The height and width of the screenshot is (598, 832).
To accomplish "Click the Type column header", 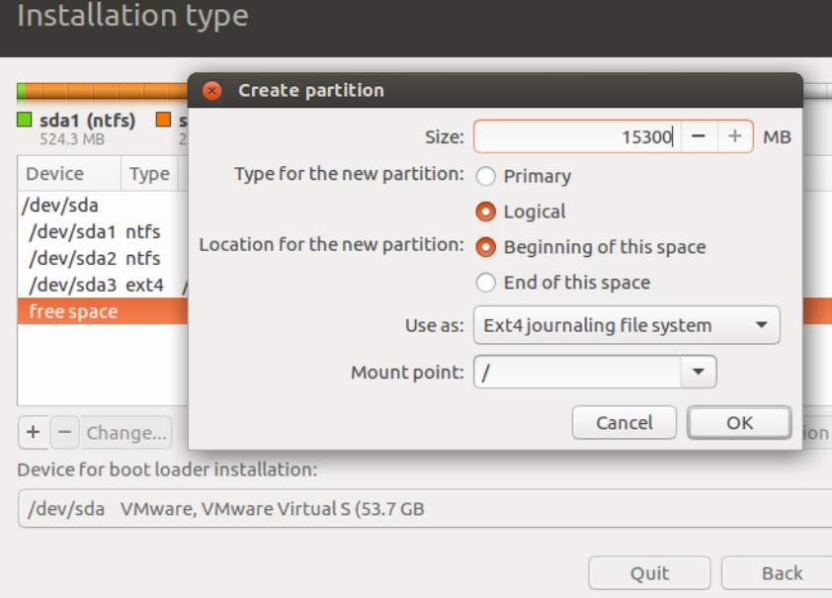I will tap(149, 174).
